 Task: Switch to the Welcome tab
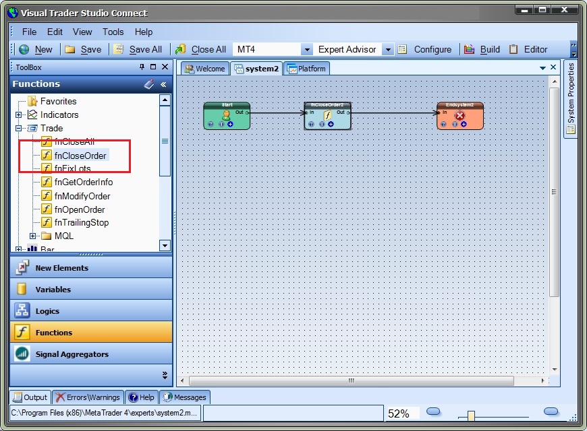coord(205,69)
